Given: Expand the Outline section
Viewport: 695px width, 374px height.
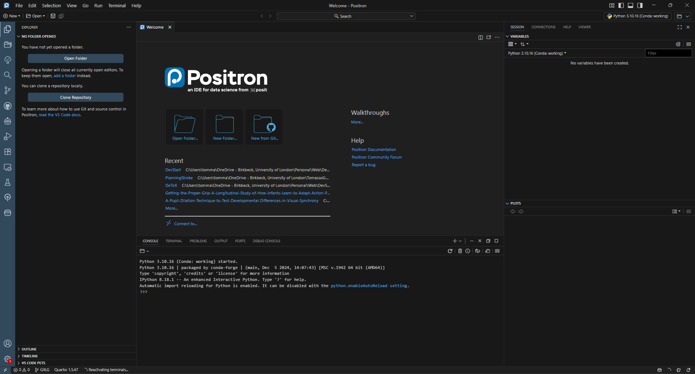Looking at the screenshot, I should 29,349.
